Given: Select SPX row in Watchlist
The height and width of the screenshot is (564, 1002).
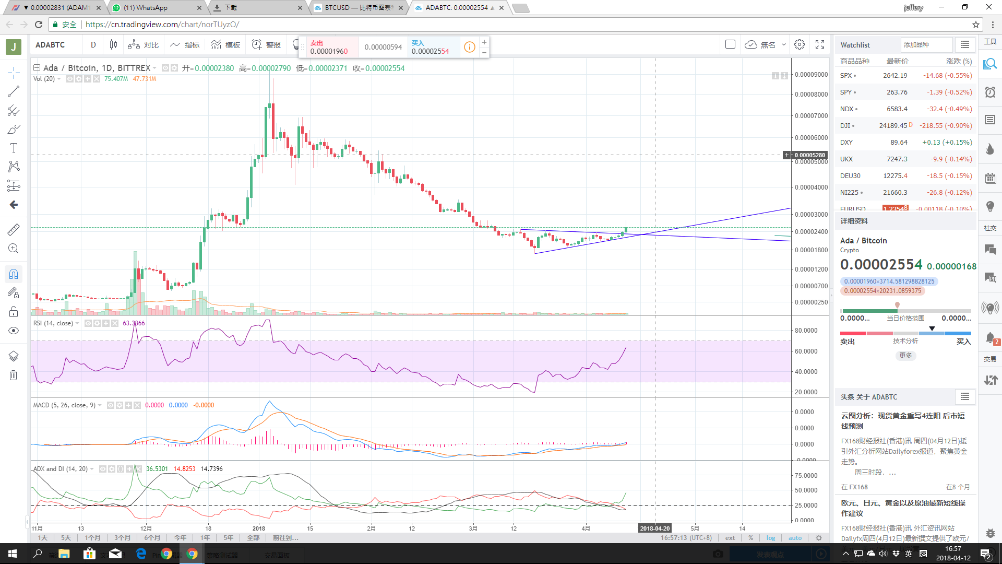Looking at the screenshot, I should [905, 76].
